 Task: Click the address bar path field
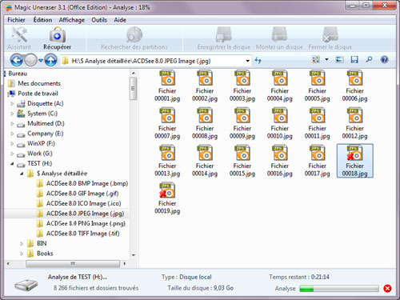(x=156, y=61)
